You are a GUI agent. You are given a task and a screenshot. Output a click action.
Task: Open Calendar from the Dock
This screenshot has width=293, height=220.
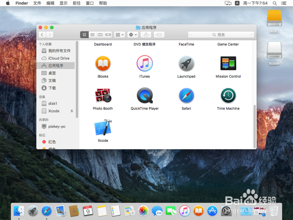click(88, 211)
